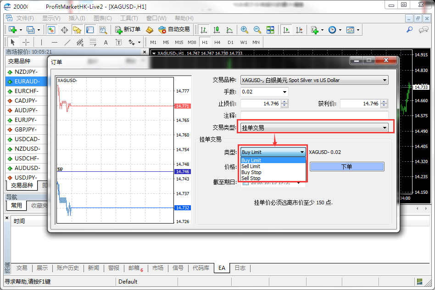The image size is (435, 290).
Task: Click the zoom in magnifier toolbar icon
Action: coord(245,30)
